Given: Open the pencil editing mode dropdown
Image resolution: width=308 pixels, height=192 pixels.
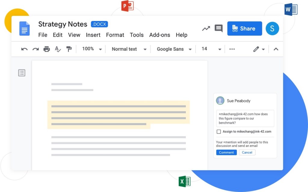Looking at the screenshot, I should point(259,49).
